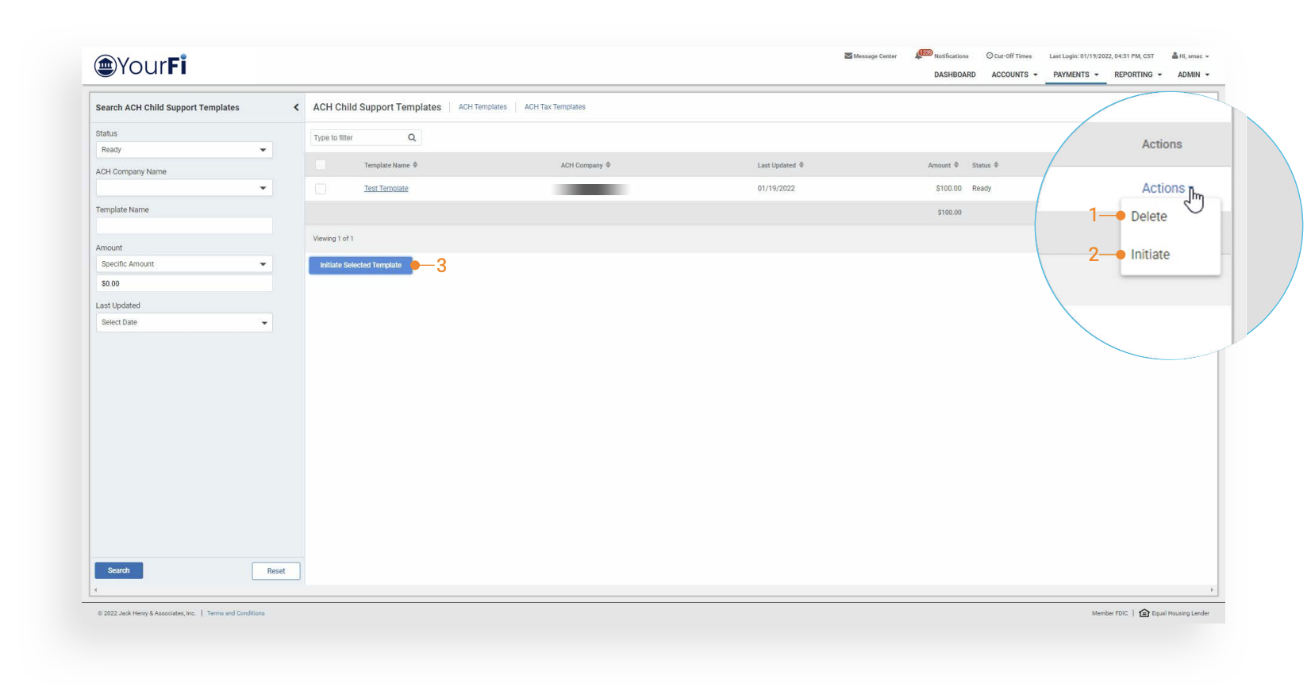Check the Test Template row checkbox
The width and height of the screenshot is (1311, 687).
[321, 189]
